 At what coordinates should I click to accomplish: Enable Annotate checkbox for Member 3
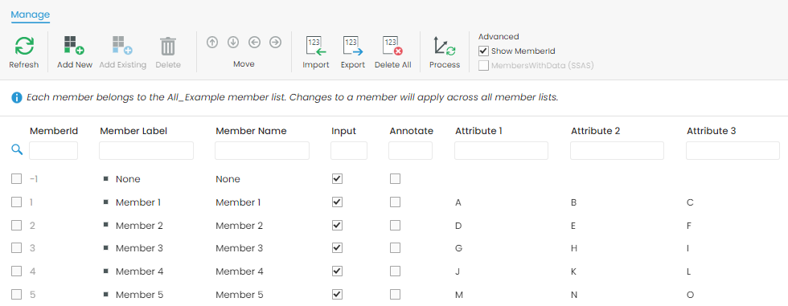click(395, 248)
